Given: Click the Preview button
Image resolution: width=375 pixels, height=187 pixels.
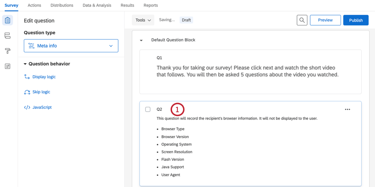Looking at the screenshot, I should click(325, 20).
